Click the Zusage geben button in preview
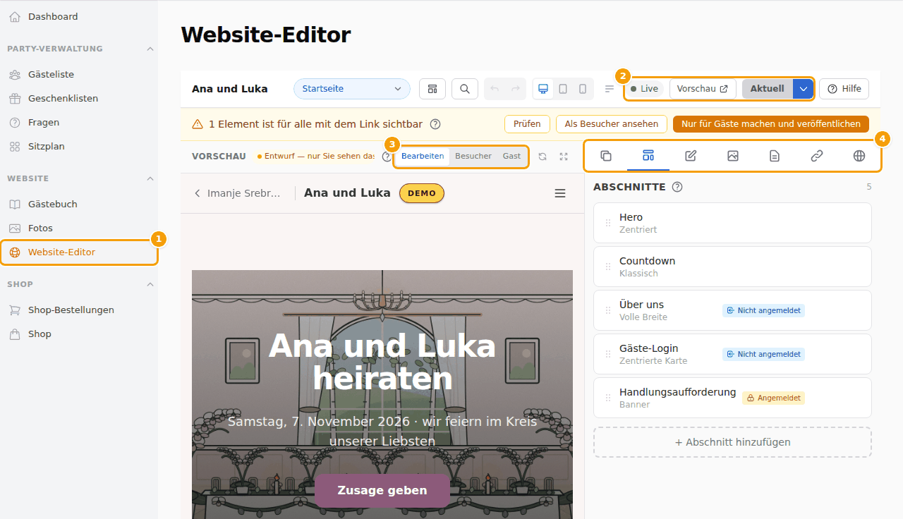Screen dimensions: 903x519 point(382,490)
